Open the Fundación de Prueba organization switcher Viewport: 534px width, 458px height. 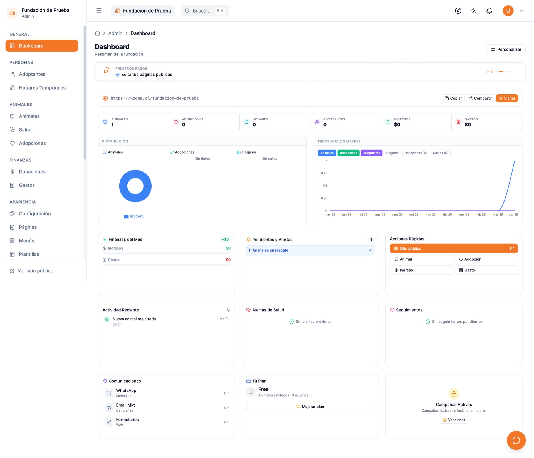(143, 11)
